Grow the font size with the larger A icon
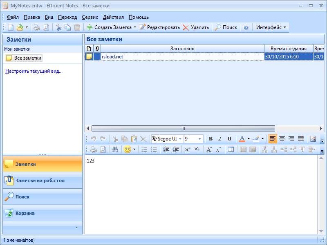 click(209, 149)
